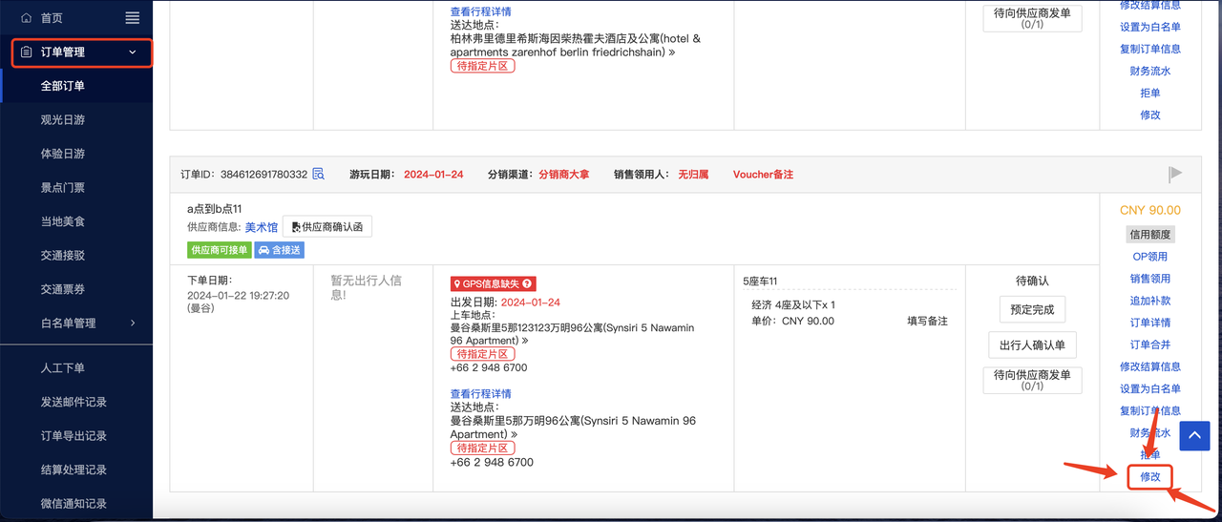Collapse sidebar with the hamburger menu icon
Screen dimensions: 1222x522
click(133, 18)
